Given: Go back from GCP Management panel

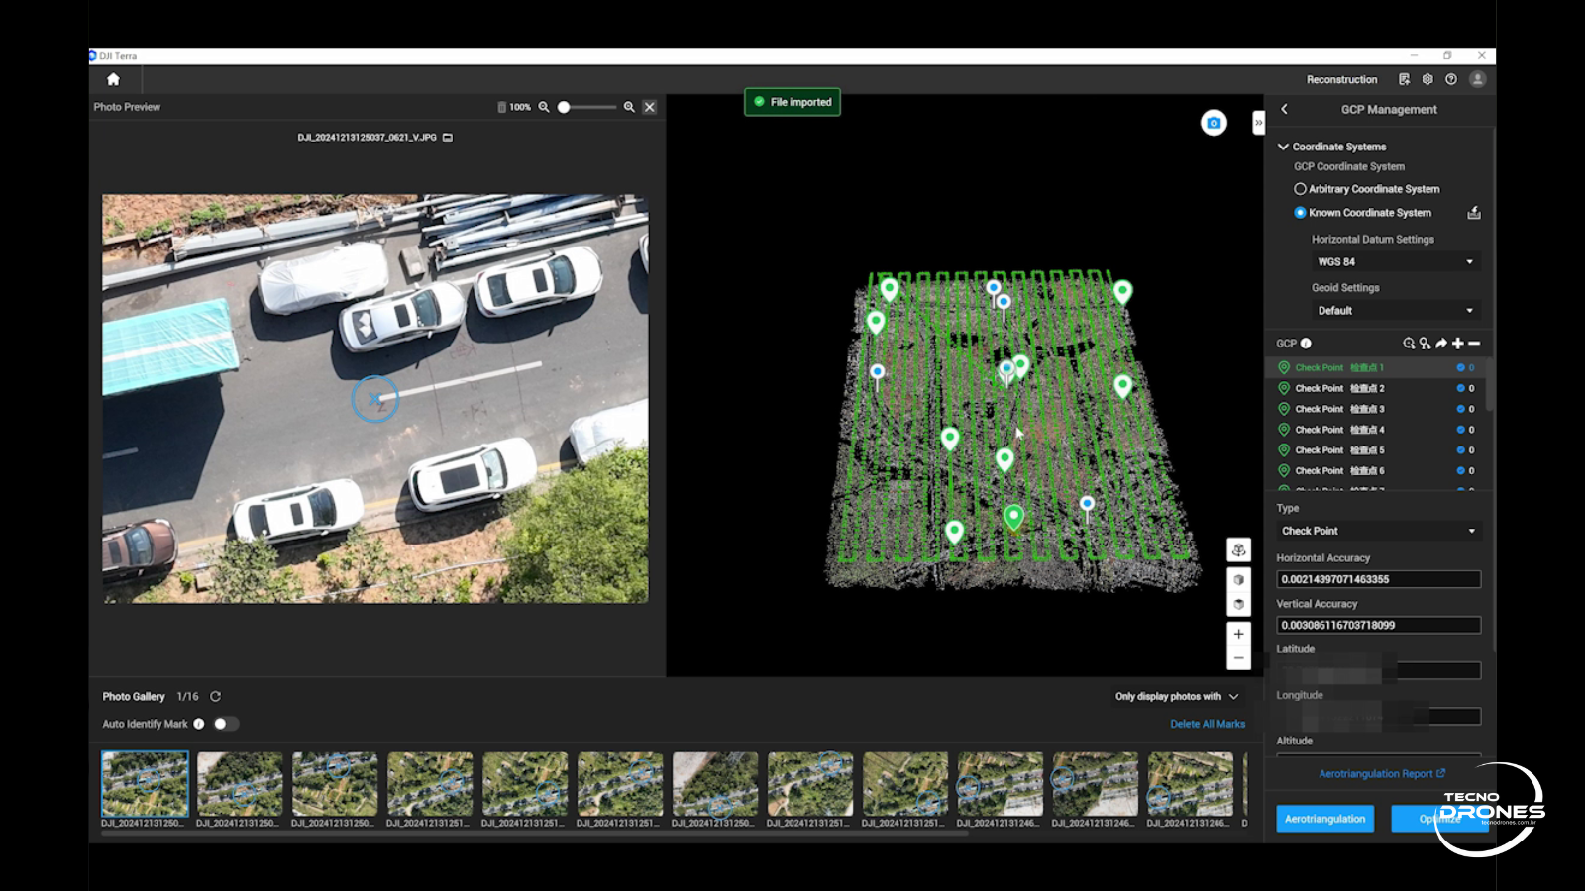Looking at the screenshot, I should pyautogui.click(x=1285, y=109).
